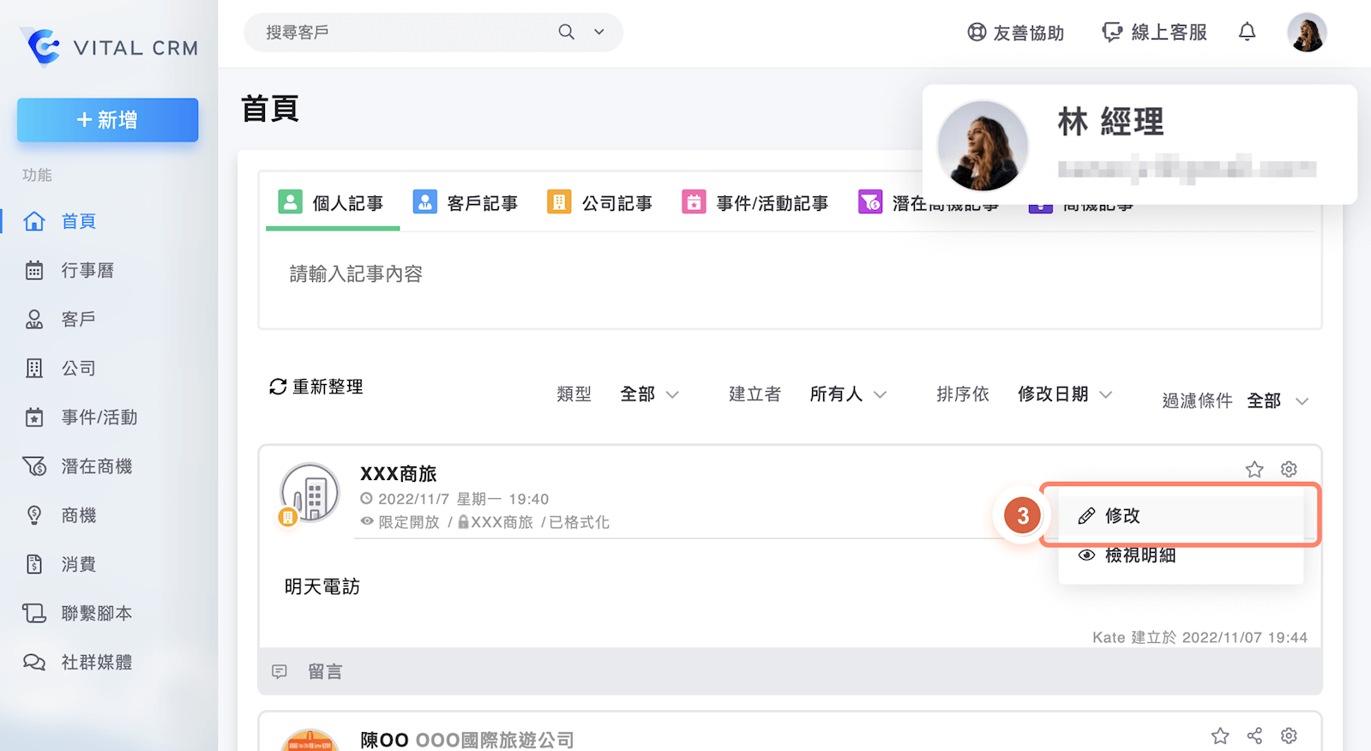The image size is (1371, 751).
Task: Click 留言 under XXX商旅 note
Action: point(325,671)
